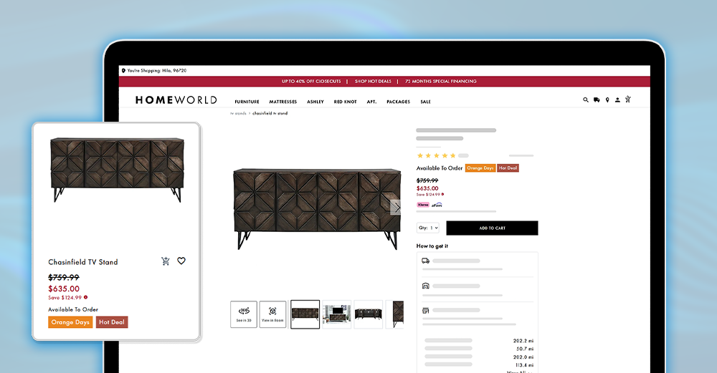Click the See in 3D icon
This screenshot has width=717, height=373.
pyautogui.click(x=244, y=314)
